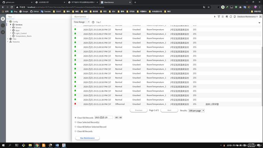This screenshot has height=148, width=263.
Task: Click the Next page button
Action: pos(169,110)
